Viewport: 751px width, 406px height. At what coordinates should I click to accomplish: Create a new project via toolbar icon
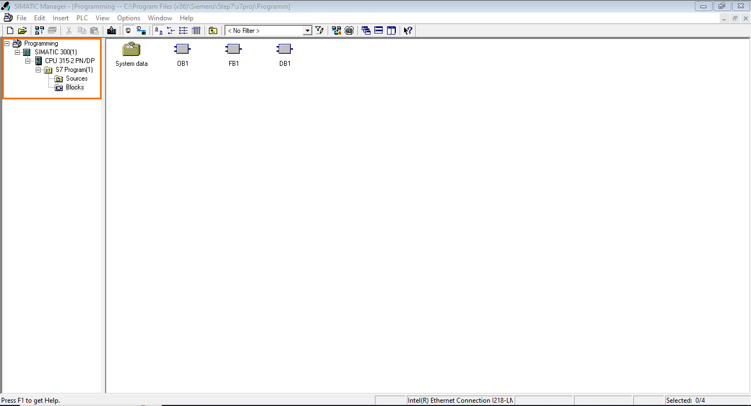[x=9, y=31]
